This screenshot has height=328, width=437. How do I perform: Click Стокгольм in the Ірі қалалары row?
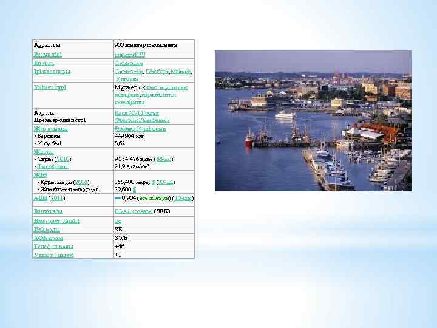129,72
